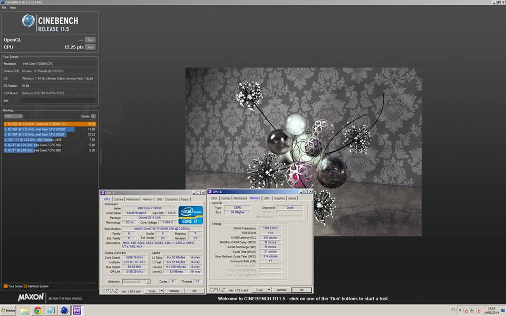Switch to Graphics tab in left CPU-Z window
Image resolution: width=506 pixels, height=316 pixels.
(172, 199)
